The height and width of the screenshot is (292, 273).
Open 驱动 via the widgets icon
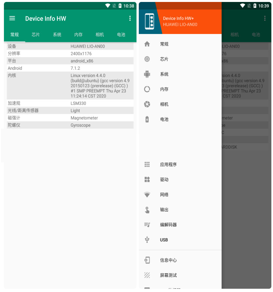coord(147,179)
